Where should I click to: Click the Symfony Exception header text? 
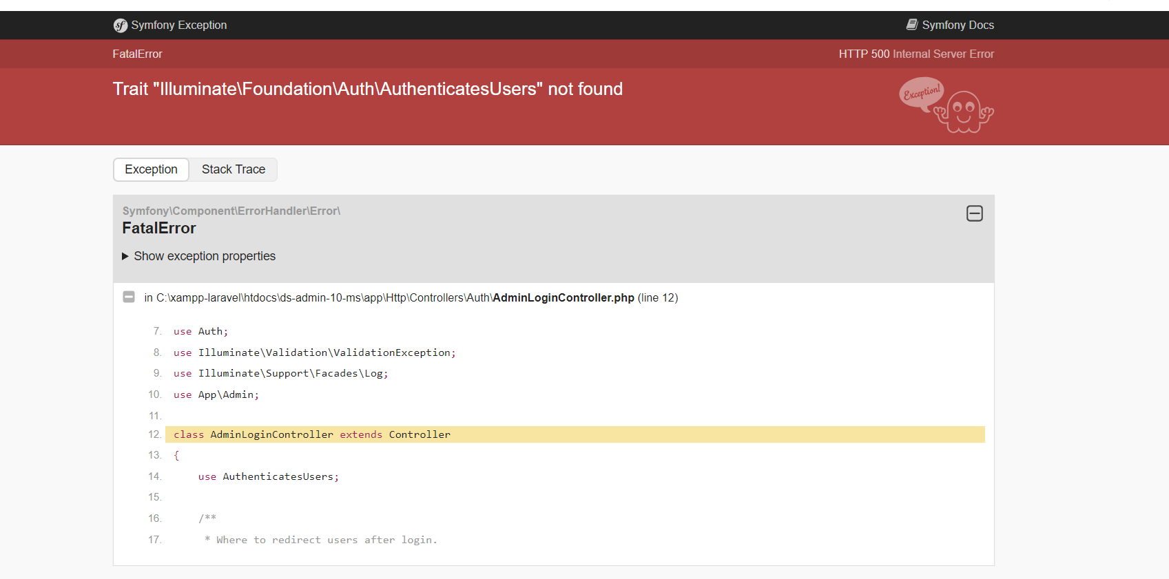tap(178, 25)
